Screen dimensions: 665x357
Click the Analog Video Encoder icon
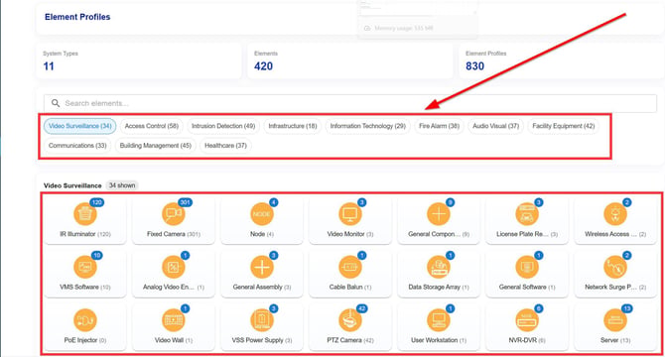click(x=174, y=267)
